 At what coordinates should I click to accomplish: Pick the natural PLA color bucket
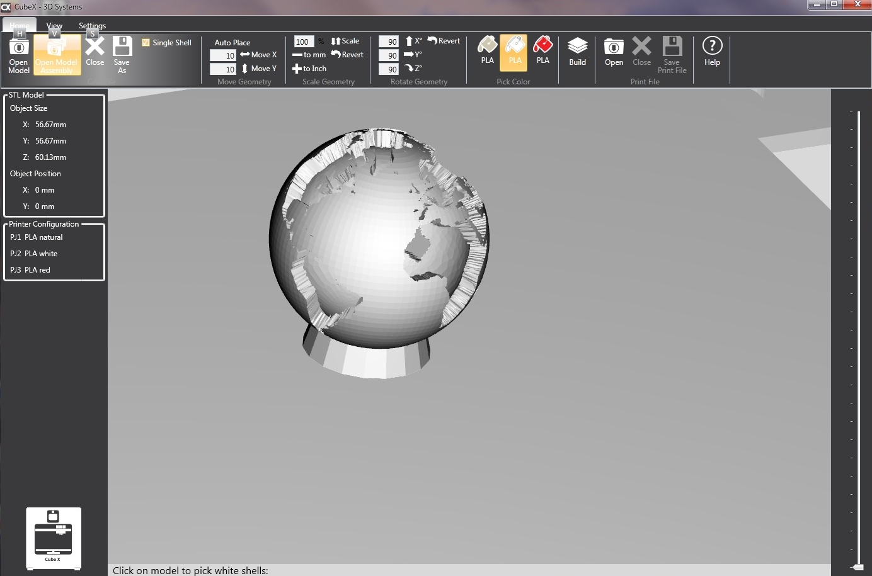point(488,50)
